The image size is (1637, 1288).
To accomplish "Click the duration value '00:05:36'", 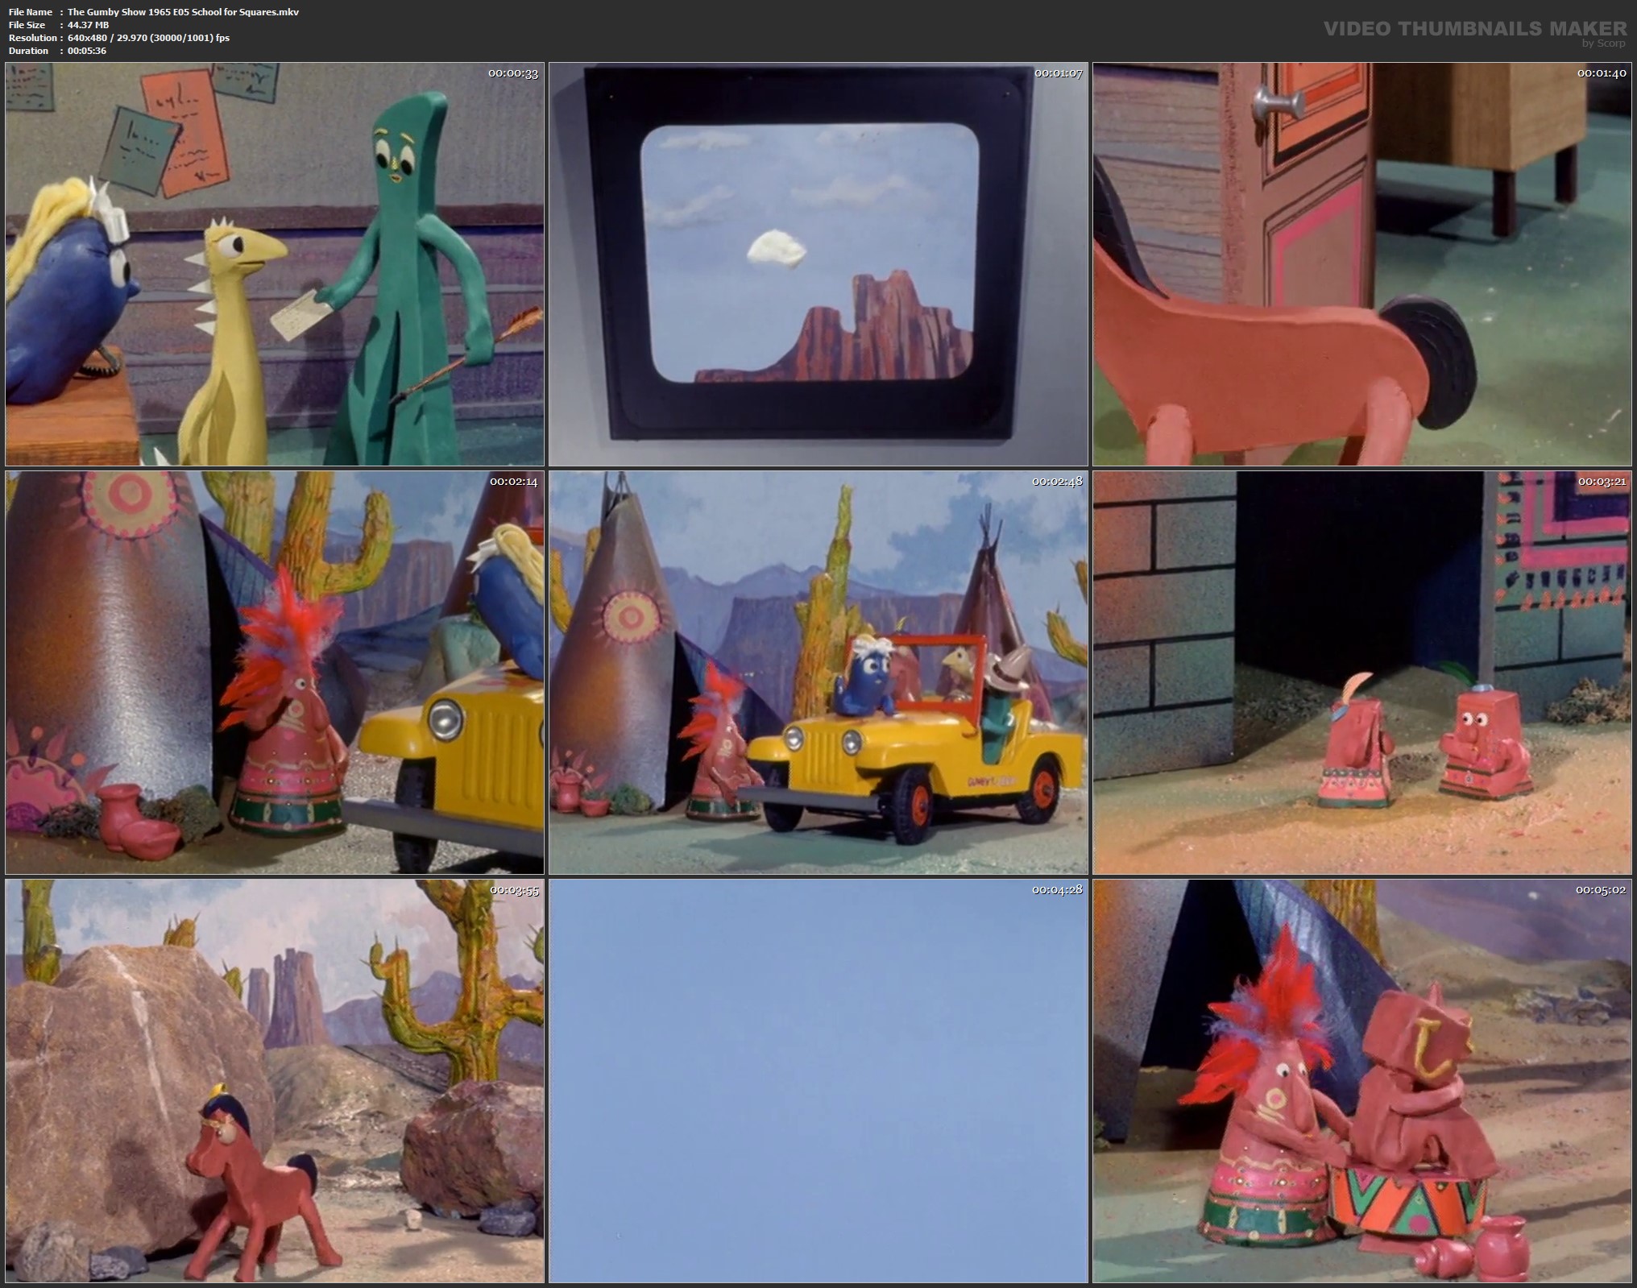I will [x=87, y=51].
